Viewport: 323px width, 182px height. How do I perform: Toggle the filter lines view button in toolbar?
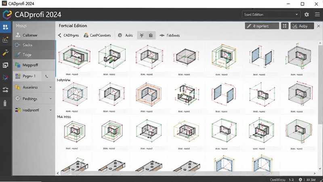[x=142, y=35]
